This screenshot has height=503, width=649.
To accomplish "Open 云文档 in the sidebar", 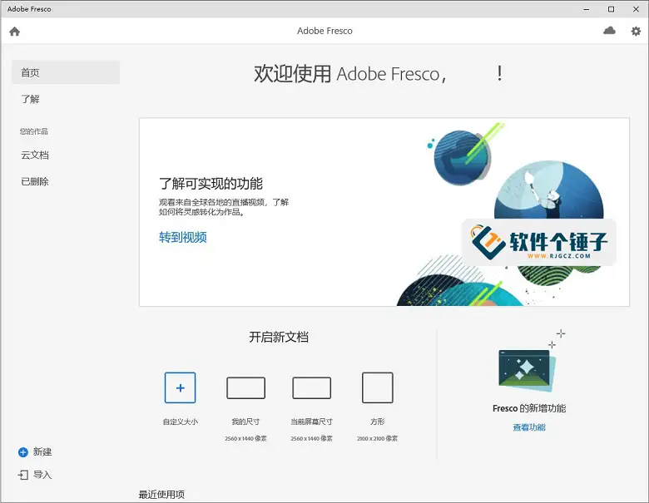I will (35, 155).
